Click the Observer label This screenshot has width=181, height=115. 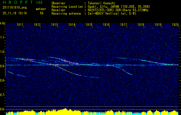coord(58,3)
